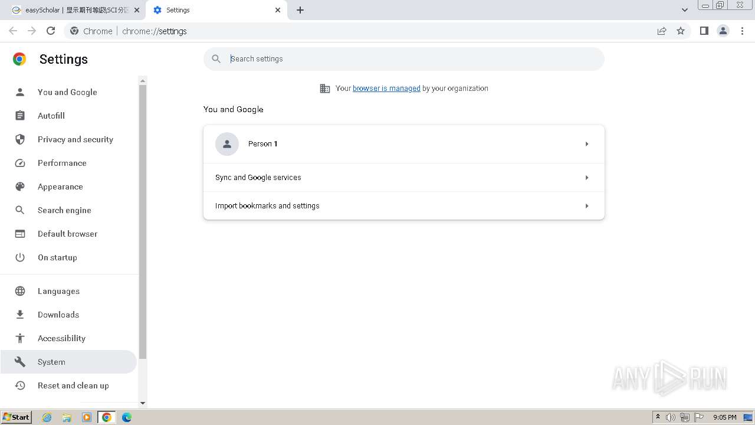Click the Windows Start button
Viewport: 755px width, 425px height.
(x=17, y=417)
